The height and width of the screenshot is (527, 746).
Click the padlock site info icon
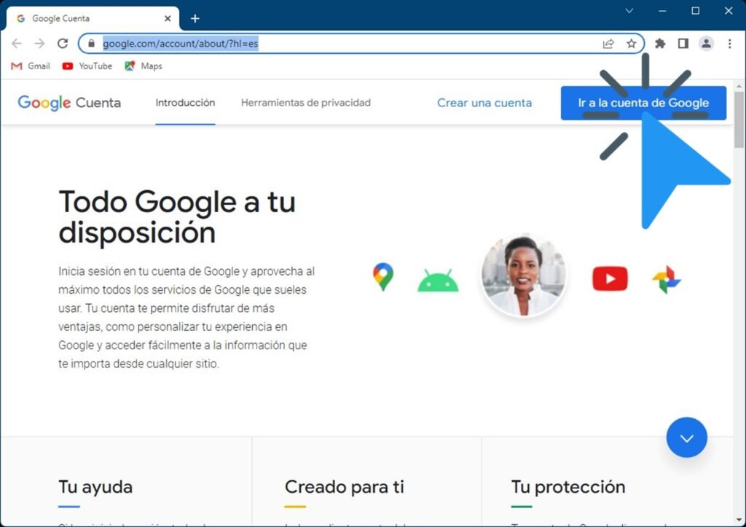[x=91, y=43]
